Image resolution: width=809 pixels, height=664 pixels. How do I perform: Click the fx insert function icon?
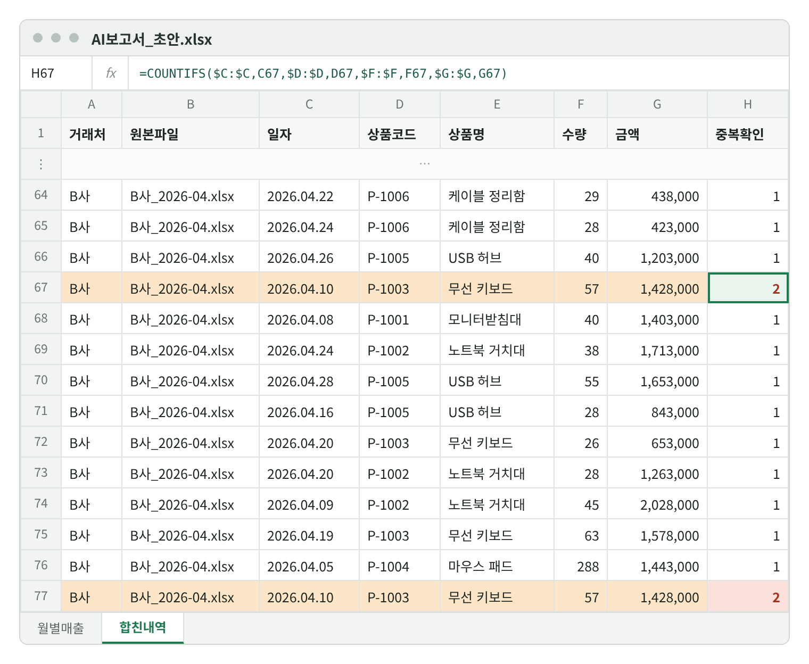(111, 73)
